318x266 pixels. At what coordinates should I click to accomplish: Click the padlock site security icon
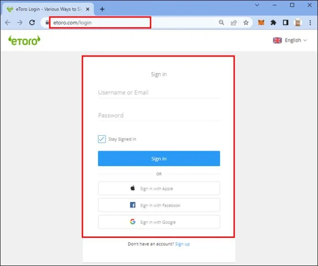point(47,23)
